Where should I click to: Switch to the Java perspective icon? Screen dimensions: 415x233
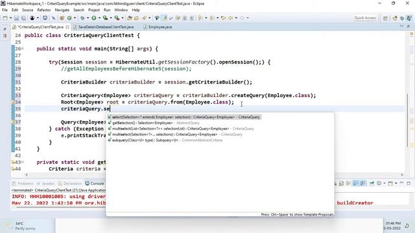click(x=409, y=18)
